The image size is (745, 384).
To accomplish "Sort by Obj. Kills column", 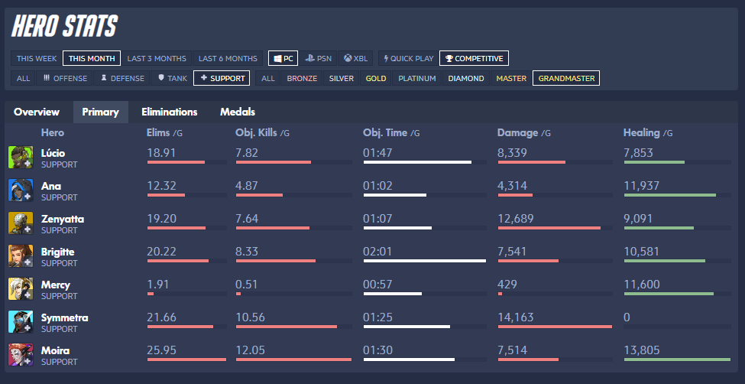I will (262, 133).
